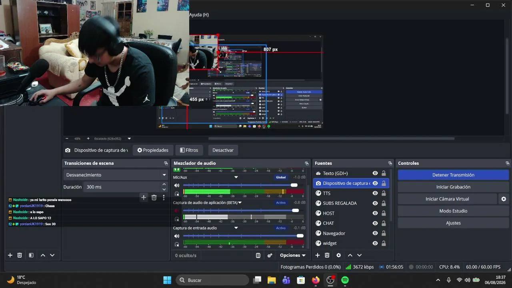The height and width of the screenshot is (288, 512).
Task: Mute the Mic/Aux speaker icon
Action: click(177, 185)
